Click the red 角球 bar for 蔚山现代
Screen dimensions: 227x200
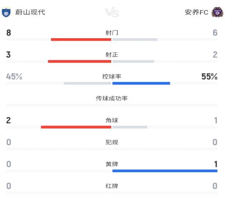76,127
